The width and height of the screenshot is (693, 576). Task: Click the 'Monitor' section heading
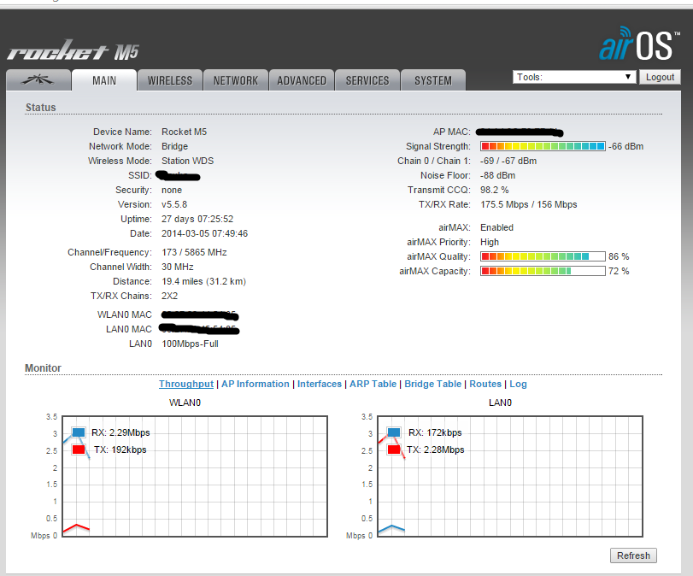pyautogui.click(x=43, y=367)
